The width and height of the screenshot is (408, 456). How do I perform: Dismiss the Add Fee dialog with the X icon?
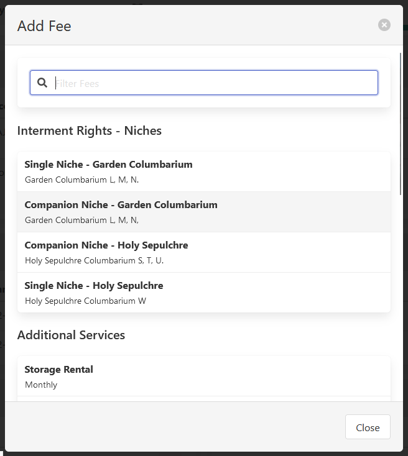[x=384, y=25]
